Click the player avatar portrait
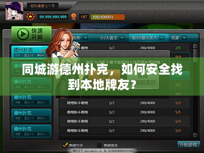Image resolution: width=204 pixels, height=153 pixels. pyautogui.click(x=14, y=11)
